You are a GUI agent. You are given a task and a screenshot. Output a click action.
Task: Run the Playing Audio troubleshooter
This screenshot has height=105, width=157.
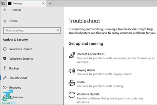coord(100,72)
